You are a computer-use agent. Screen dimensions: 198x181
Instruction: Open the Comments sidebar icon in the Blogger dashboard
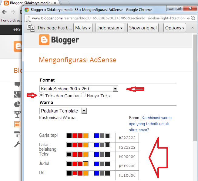click(x=17, y=84)
